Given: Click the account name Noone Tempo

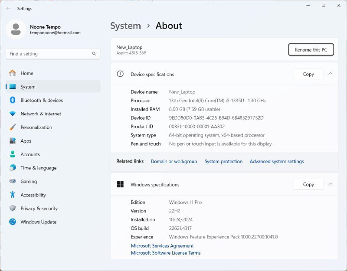Looking at the screenshot, I should 45,27.
